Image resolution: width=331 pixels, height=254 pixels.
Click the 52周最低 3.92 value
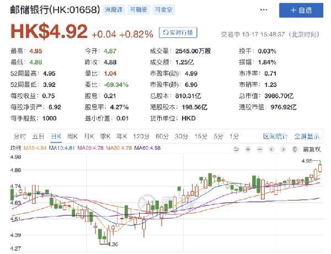click(49, 85)
